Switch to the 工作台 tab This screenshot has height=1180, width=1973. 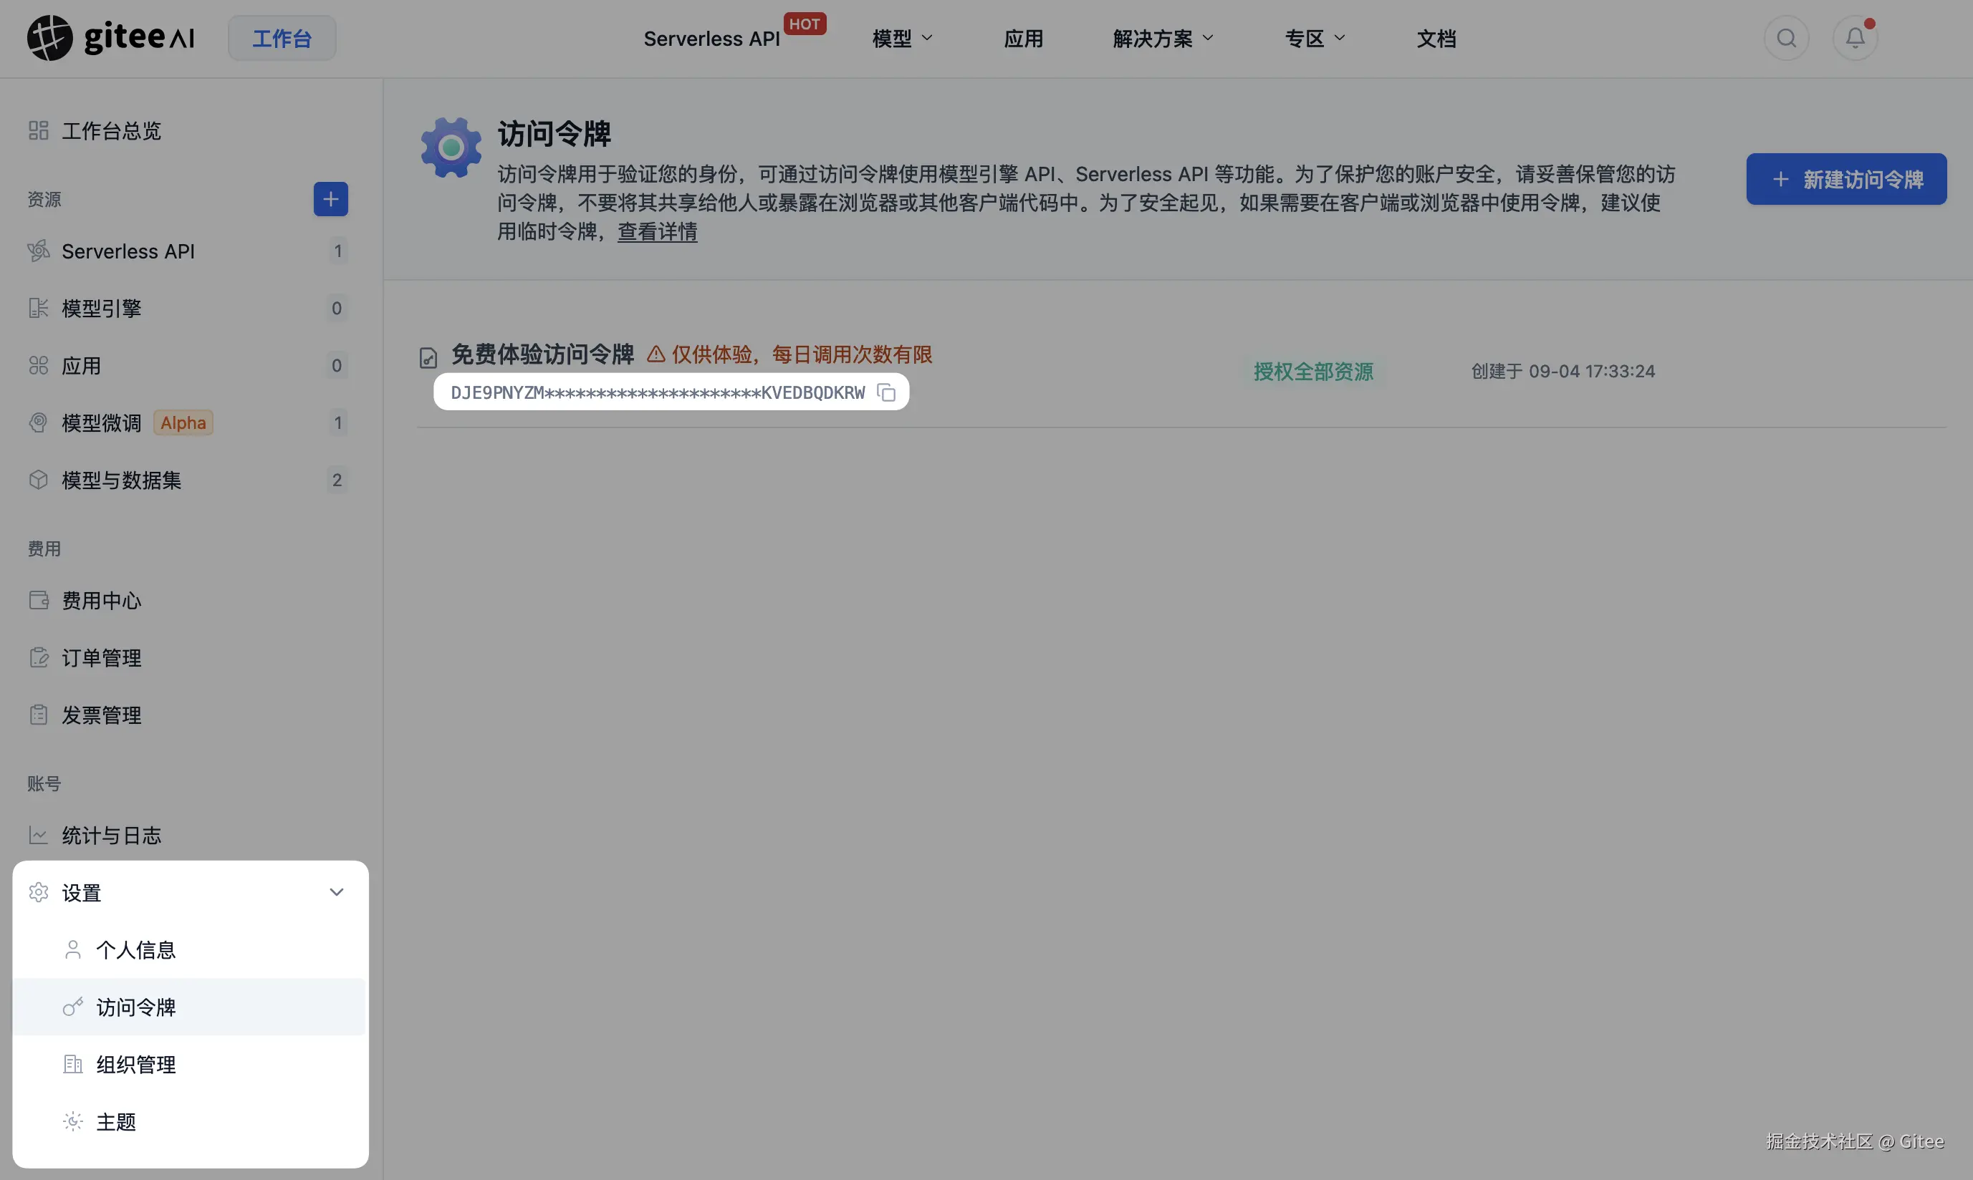point(282,38)
